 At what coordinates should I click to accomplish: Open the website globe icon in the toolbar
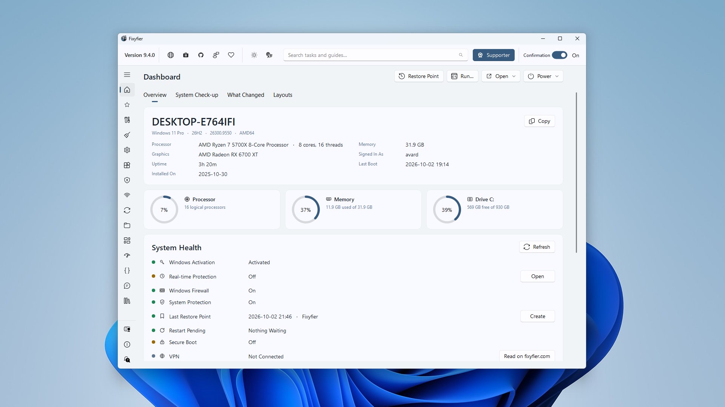click(x=171, y=55)
